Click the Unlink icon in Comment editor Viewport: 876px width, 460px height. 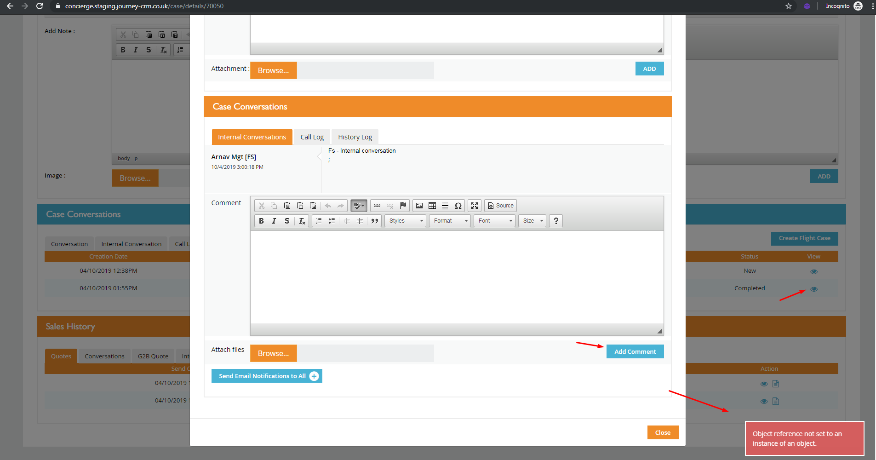point(390,206)
